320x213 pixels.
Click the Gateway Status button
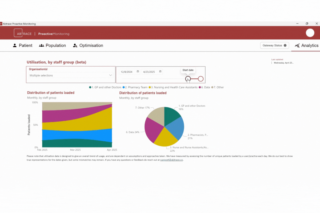point(274,46)
